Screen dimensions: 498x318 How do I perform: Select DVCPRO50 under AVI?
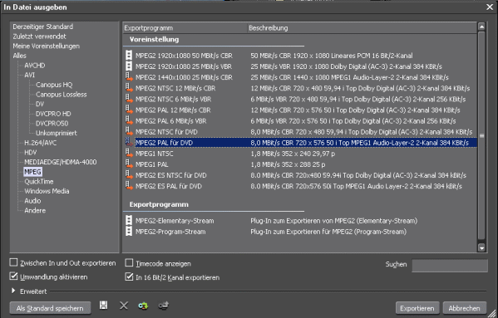[x=52, y=124]
